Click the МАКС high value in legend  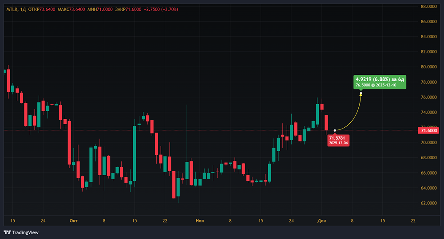pyautogui.click(x=77, y=9)
